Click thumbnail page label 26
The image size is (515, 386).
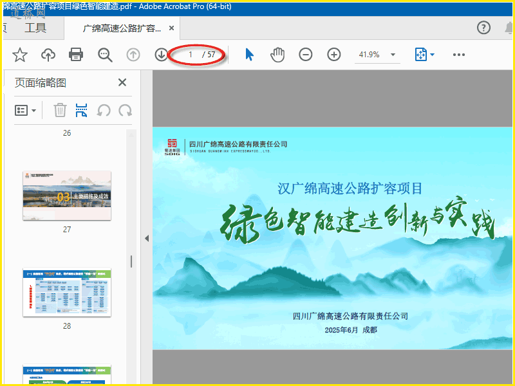[x=67, y=133]
